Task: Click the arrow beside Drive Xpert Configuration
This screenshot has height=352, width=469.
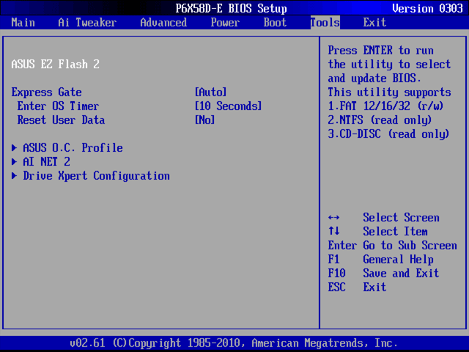Action: (x=14, y=176)
